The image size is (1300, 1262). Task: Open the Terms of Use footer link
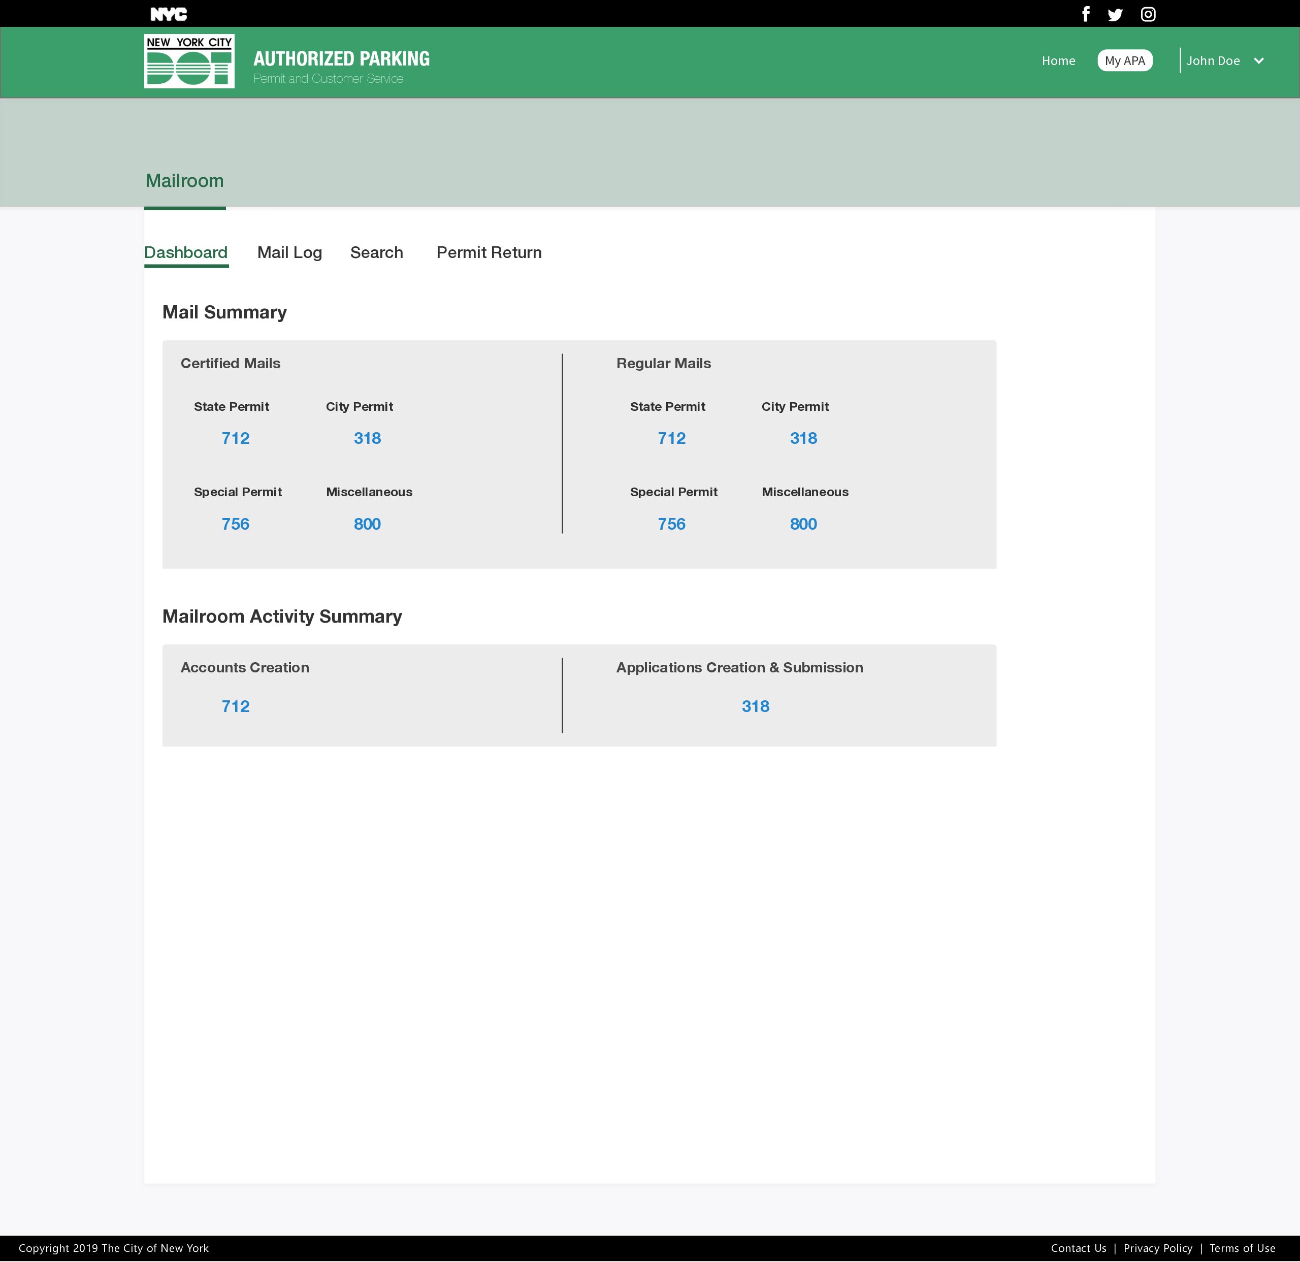(x=1242, y=1248)
